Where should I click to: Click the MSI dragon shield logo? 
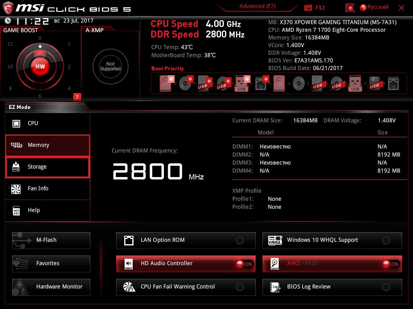pyautogui.click(x=8, y=8)
